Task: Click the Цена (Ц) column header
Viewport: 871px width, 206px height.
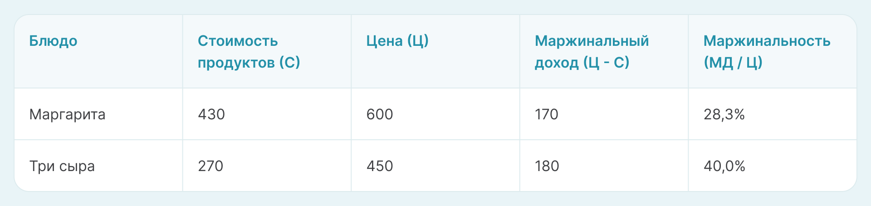Action: pos(397,41)
